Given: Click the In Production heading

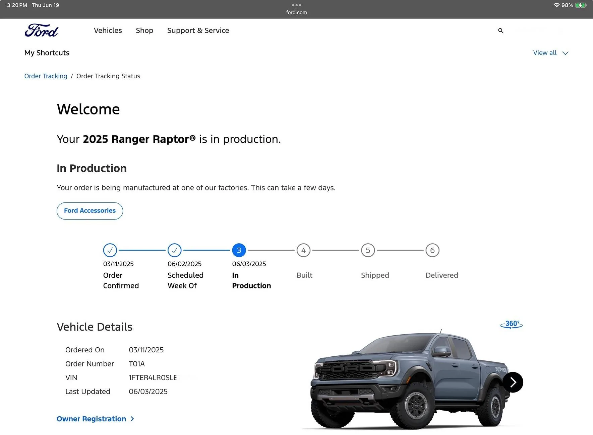Looking at the screenshot, I should [x=92, y=168].
